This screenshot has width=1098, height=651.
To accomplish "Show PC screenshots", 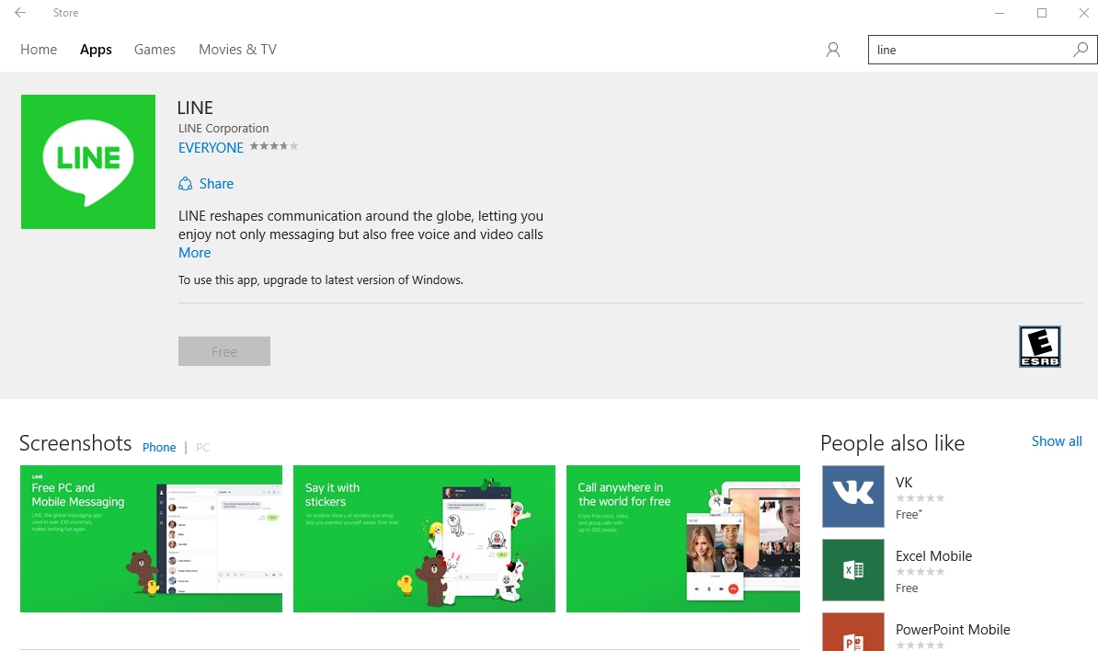I will pos(202,447).
